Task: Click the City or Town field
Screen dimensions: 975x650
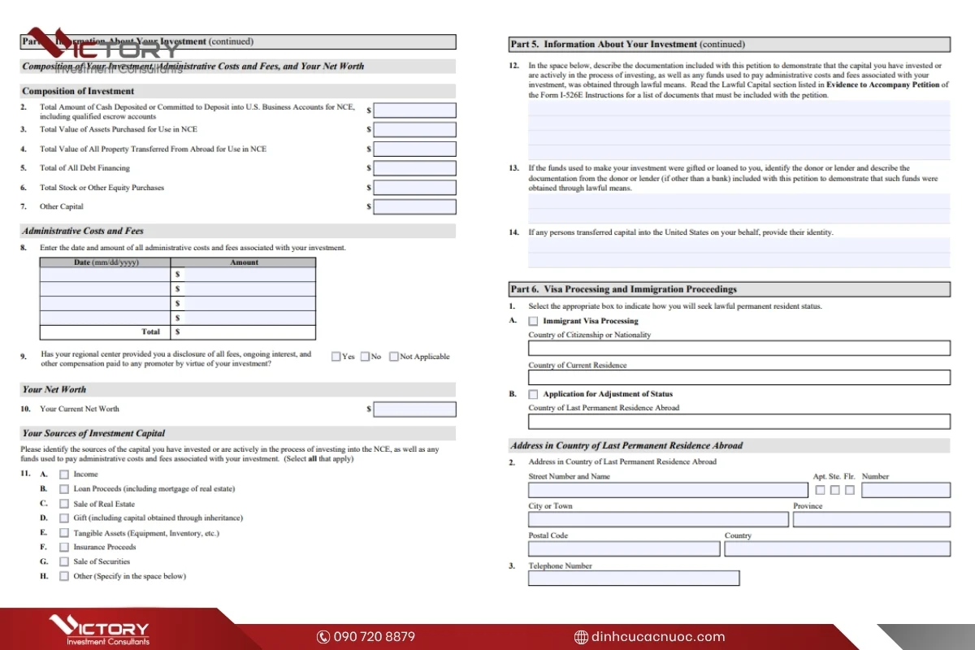Action: coord(658,519)
